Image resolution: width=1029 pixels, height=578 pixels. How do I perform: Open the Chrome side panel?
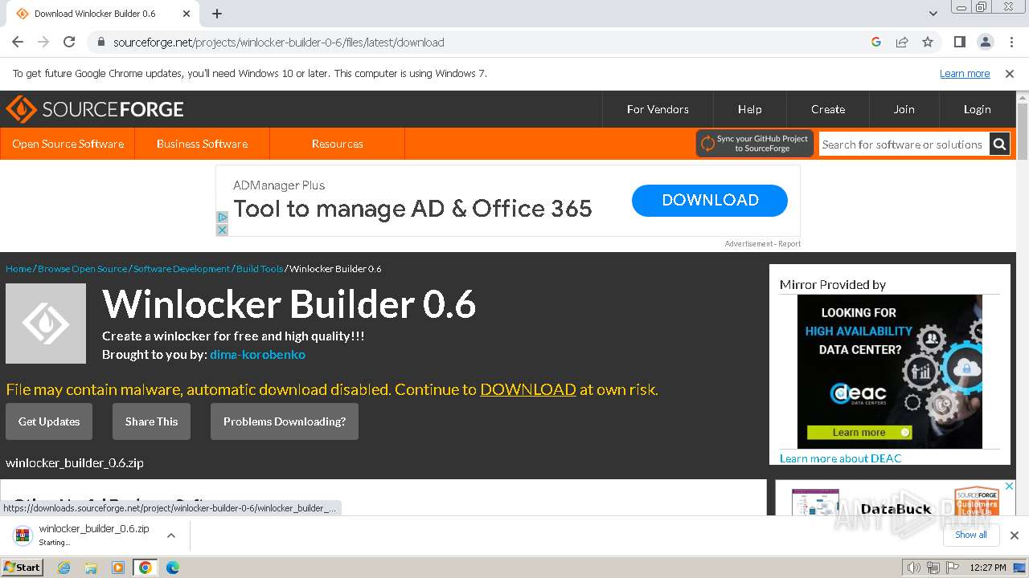click(x=960, y=42)
